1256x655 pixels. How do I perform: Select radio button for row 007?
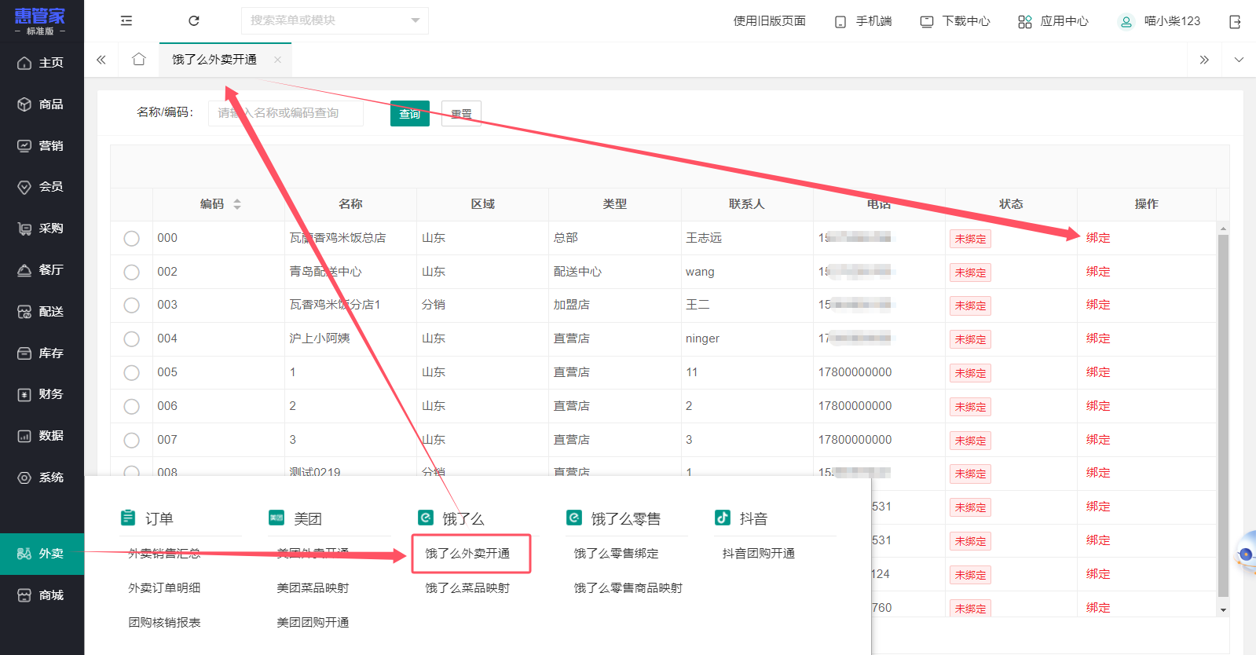tap(131, 440)
